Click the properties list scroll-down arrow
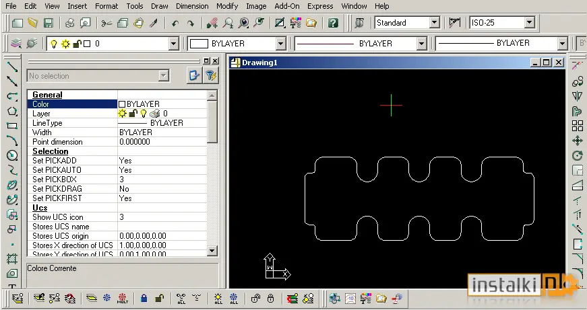The image size is (587, 310). (x=212, y=250)
